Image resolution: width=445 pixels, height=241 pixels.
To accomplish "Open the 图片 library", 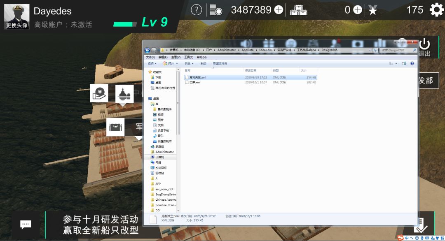I will 158,120.
